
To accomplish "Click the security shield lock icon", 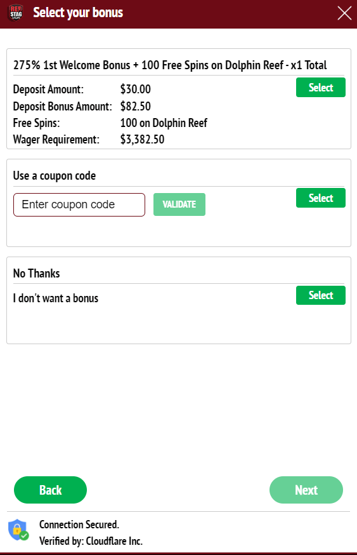I will pyautogui.click(x=18, y=530).
